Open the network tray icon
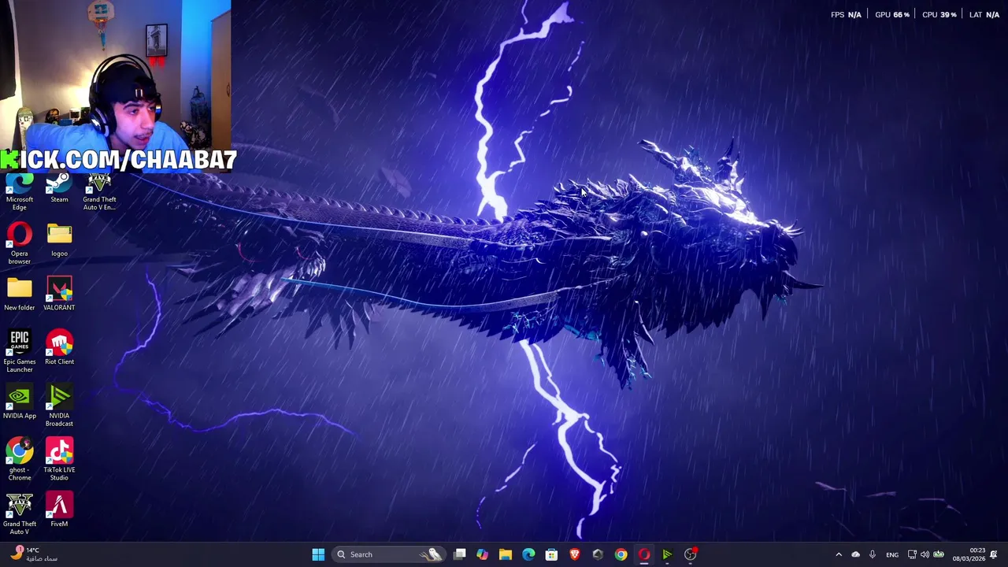Image resolution: width=1008 pixels, height=567 pixels. (x=912, y=554)
